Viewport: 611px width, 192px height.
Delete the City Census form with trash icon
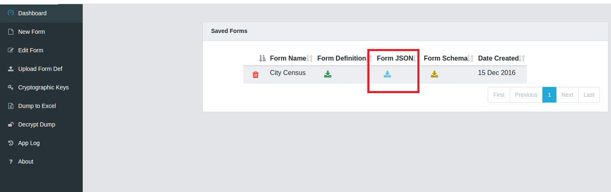coord(256,75)
